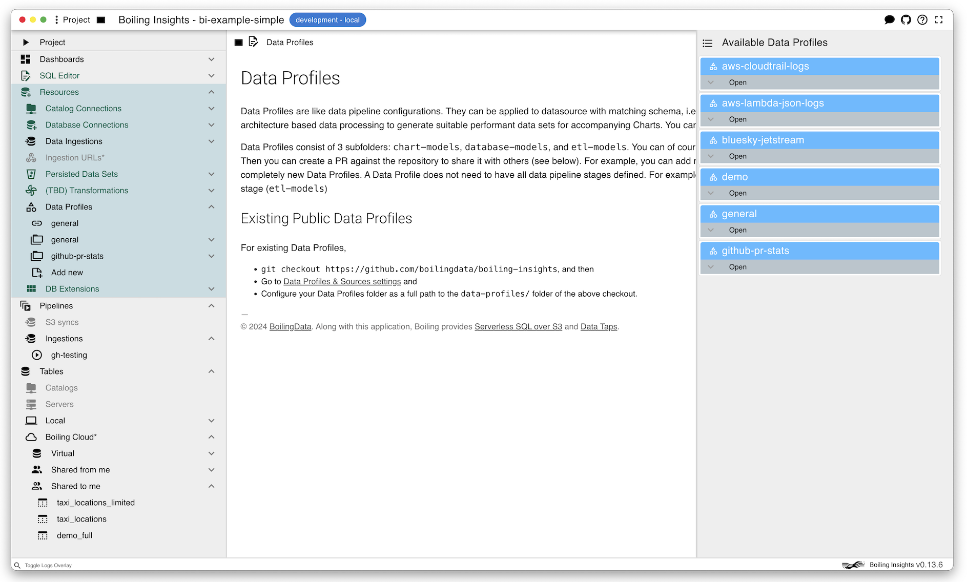Select the taxi_locations shared table
This screenshot has width=967, height=582.
[81, 518]
